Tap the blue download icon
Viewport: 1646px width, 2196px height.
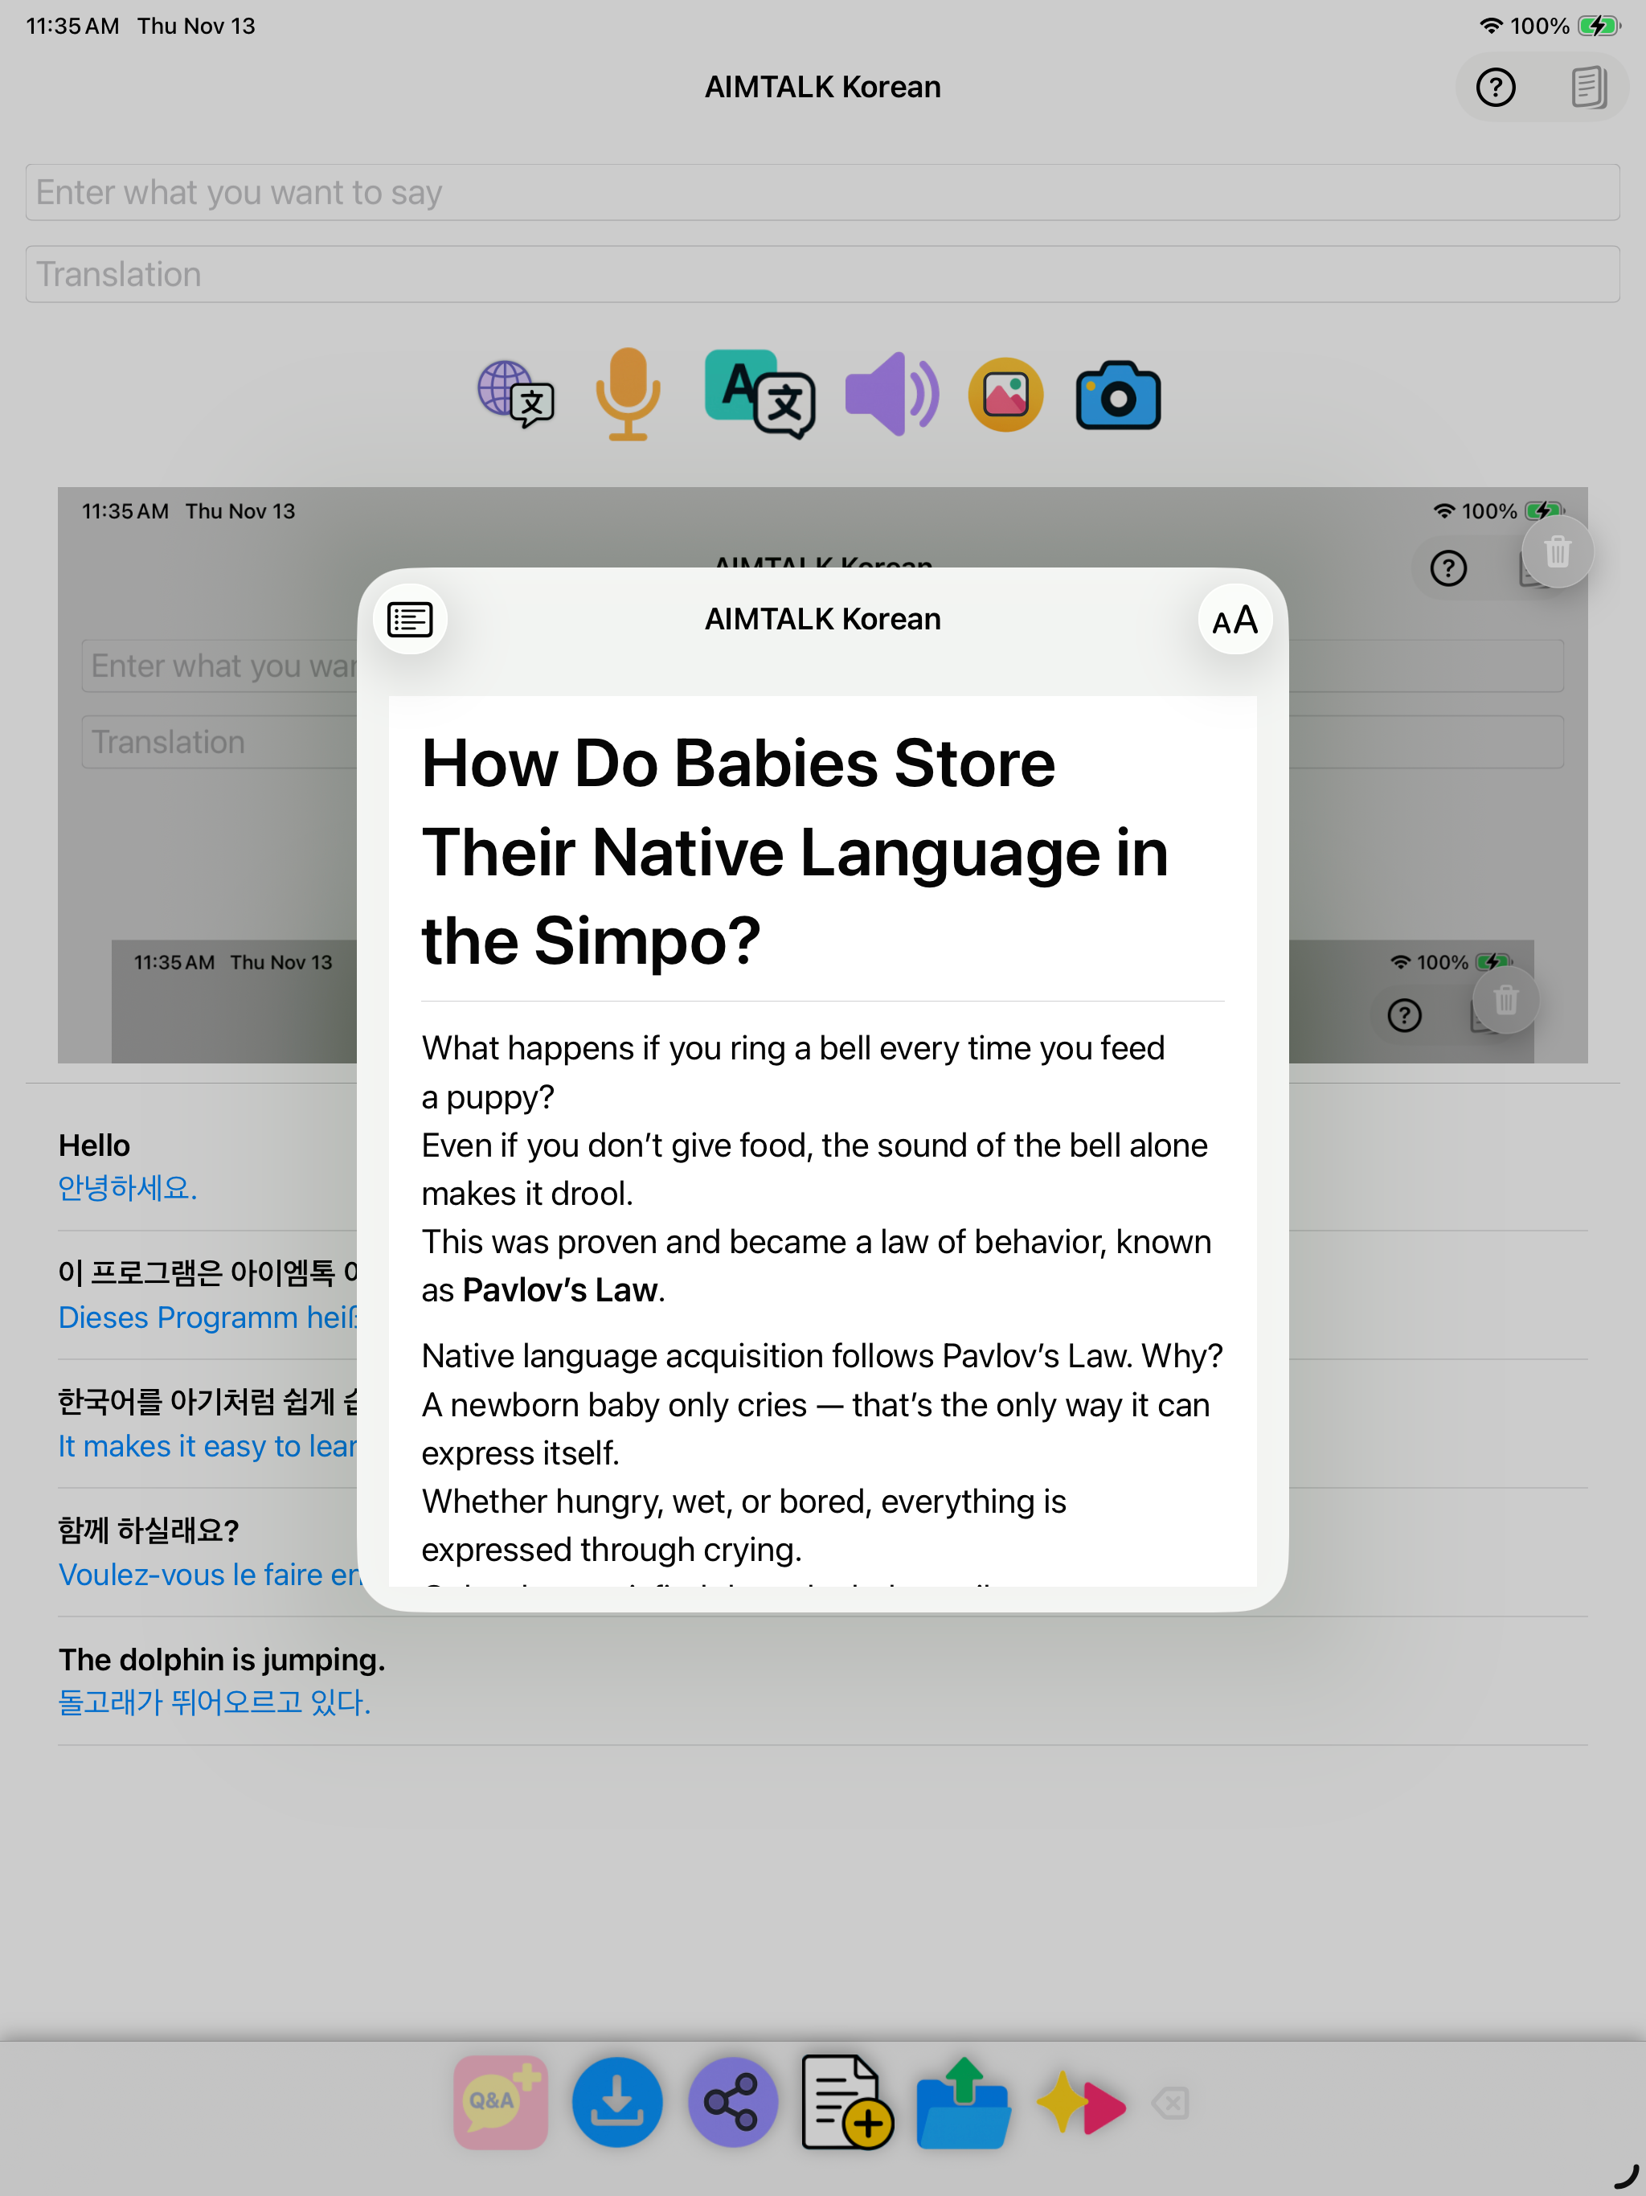616,2102
